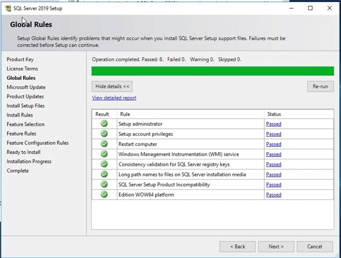Select the Setup administrator rule text

tap(140, 124)
